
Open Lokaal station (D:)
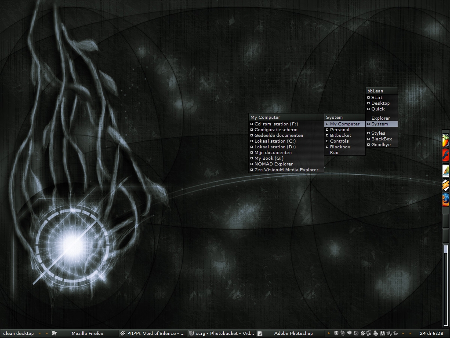pyautogui.click(x=286, y=147)
